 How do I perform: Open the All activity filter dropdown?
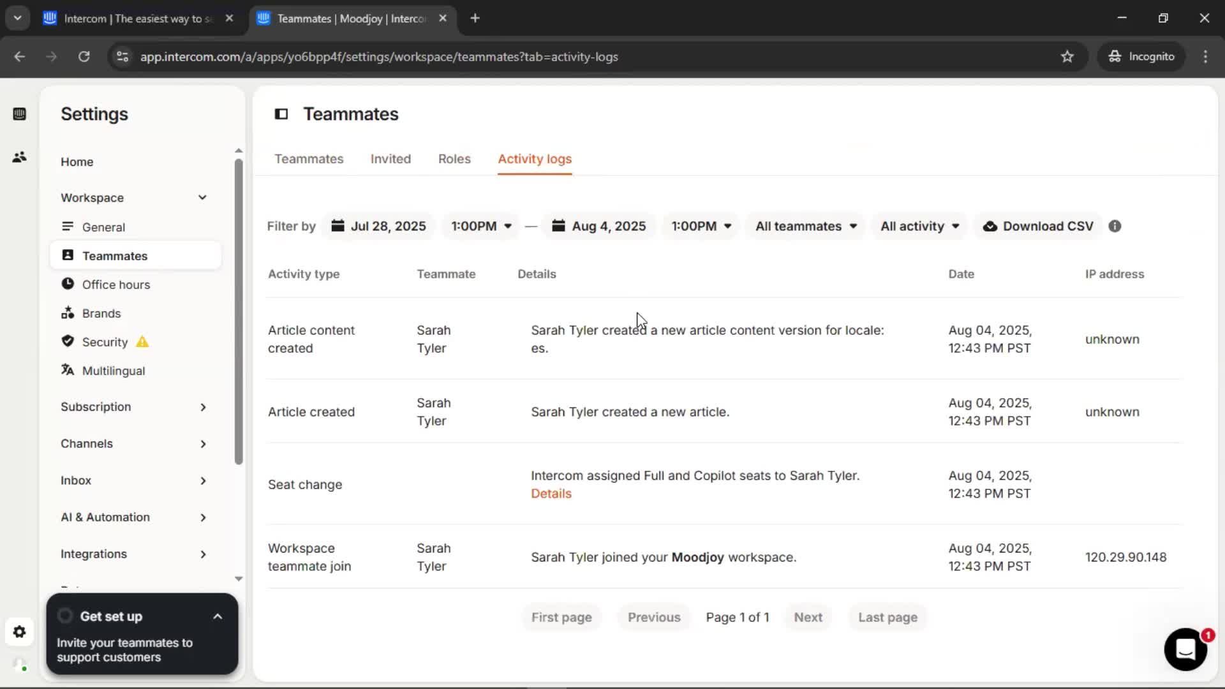tap(920, 226)
